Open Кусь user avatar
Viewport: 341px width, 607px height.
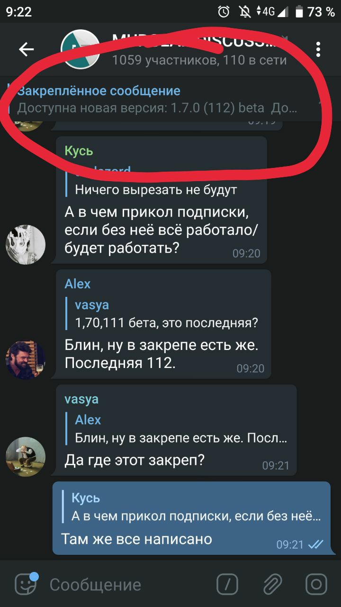pyautogui.click(x=26, y=245)
